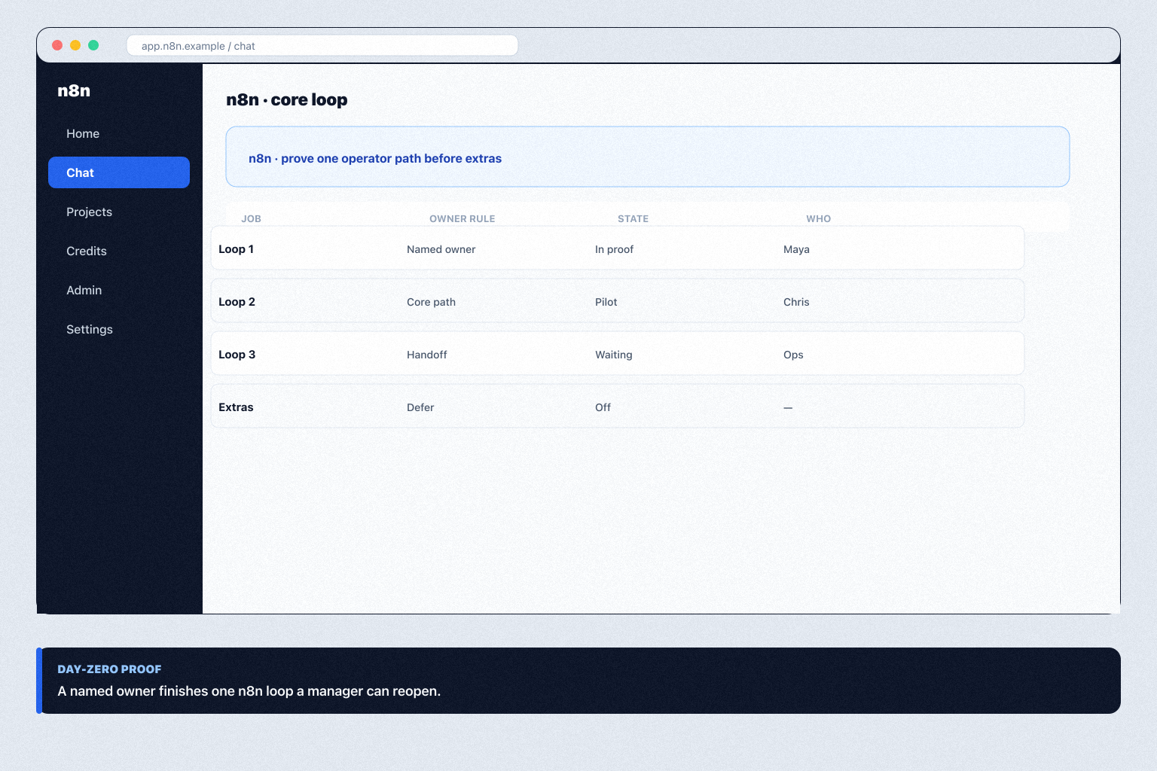
Task: Click the banner 'prove one operator path before extras'
Action: pyautogui.click(x=648, y=157)
